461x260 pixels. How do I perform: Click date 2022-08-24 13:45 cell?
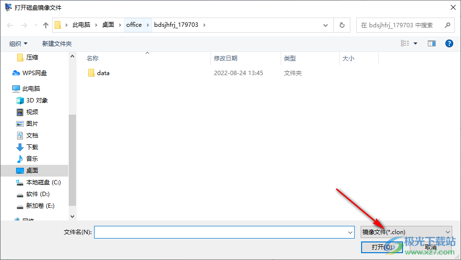coord(238,73)
